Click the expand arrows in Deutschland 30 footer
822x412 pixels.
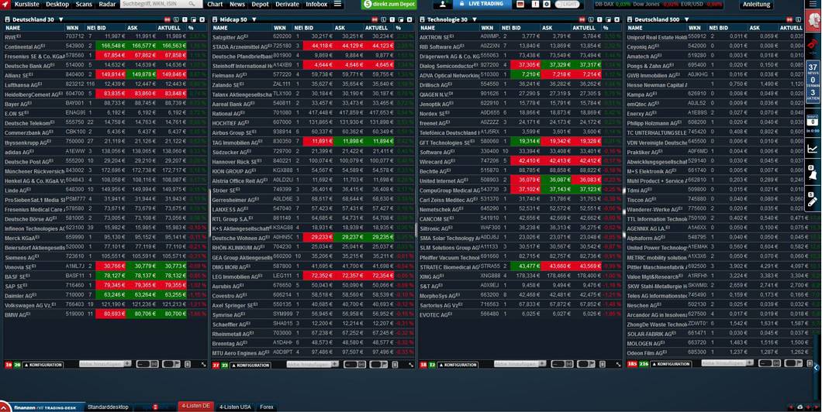[x=203, y=365]
